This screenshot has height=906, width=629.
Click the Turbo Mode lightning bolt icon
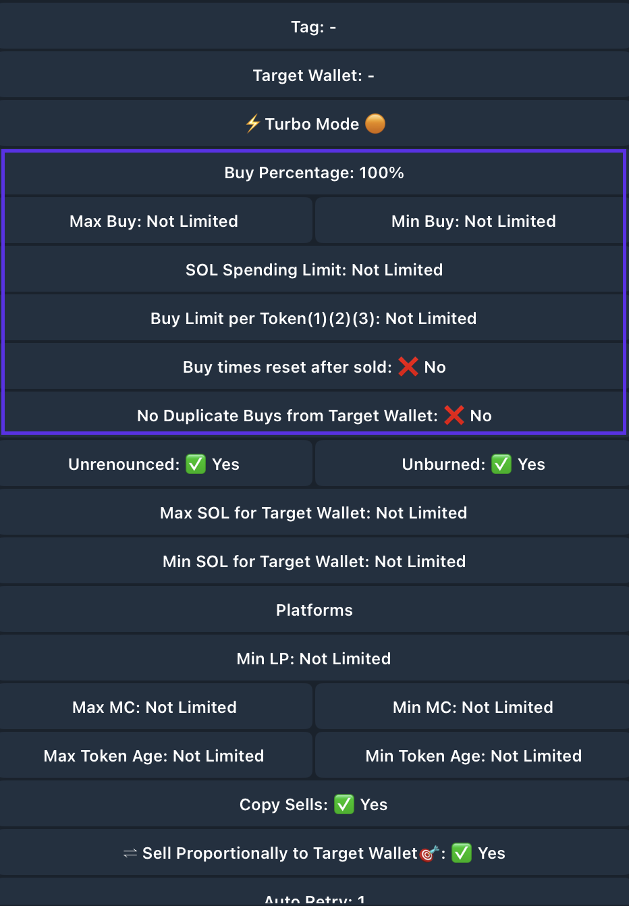(253, 124)
